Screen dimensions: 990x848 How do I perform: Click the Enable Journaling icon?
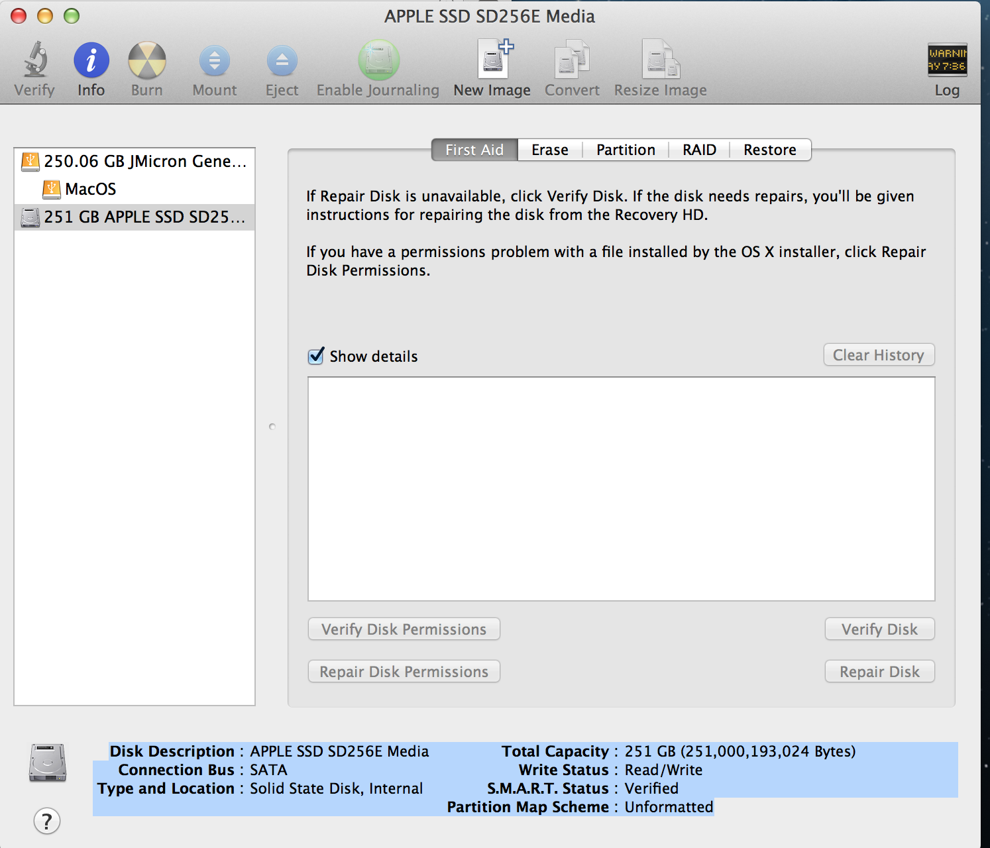(x=378, y=60)
